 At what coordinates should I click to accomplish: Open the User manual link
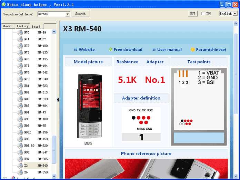(x=169, y=50)
